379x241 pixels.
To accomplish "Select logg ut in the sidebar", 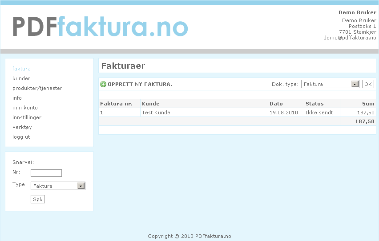I will point(21,137).
